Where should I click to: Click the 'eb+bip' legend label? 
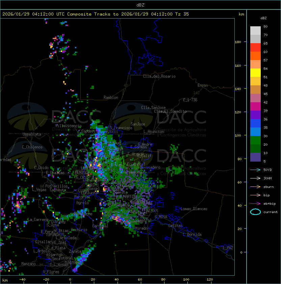point(270,204)
